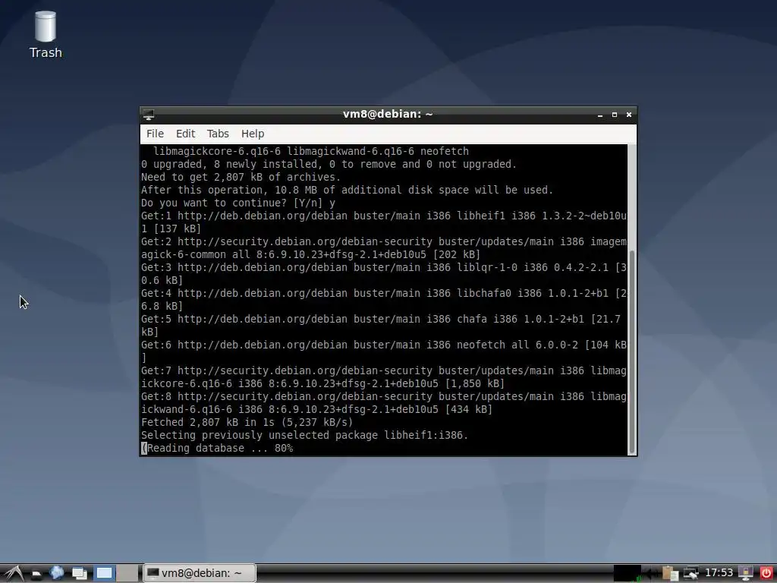Viewport: 777px width, 583px height.
Task: Click the 'Selecting previously unselected package libheif1:i386.' line
Action: tap(305, 435)
